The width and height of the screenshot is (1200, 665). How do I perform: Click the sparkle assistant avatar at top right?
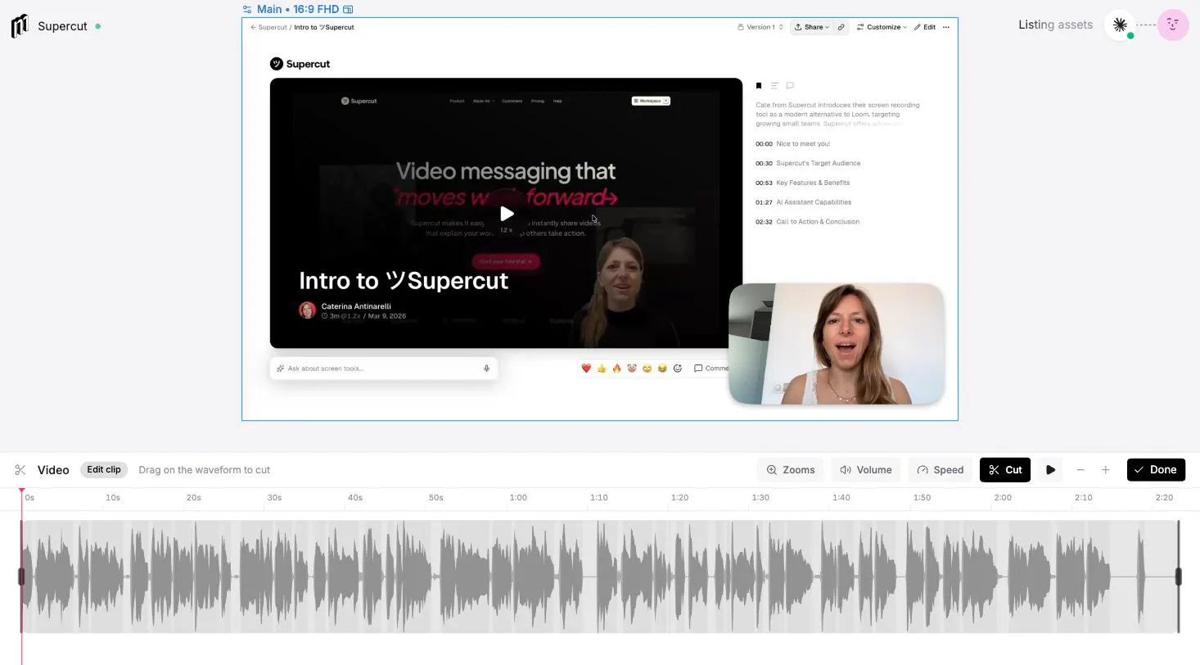coord(1120,25)
